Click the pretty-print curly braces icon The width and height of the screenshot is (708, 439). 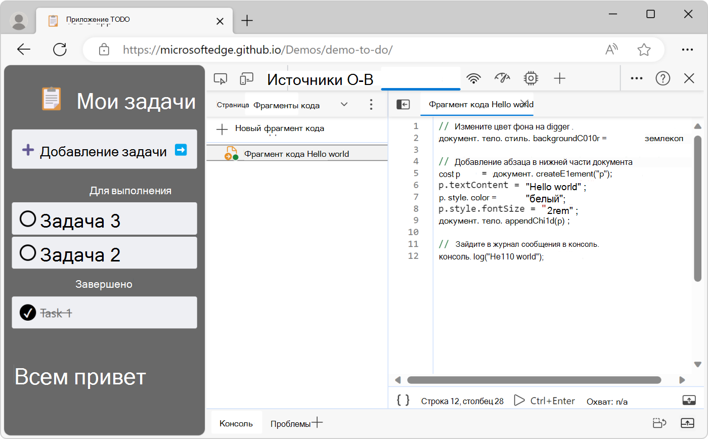click(x=402, y=400)
